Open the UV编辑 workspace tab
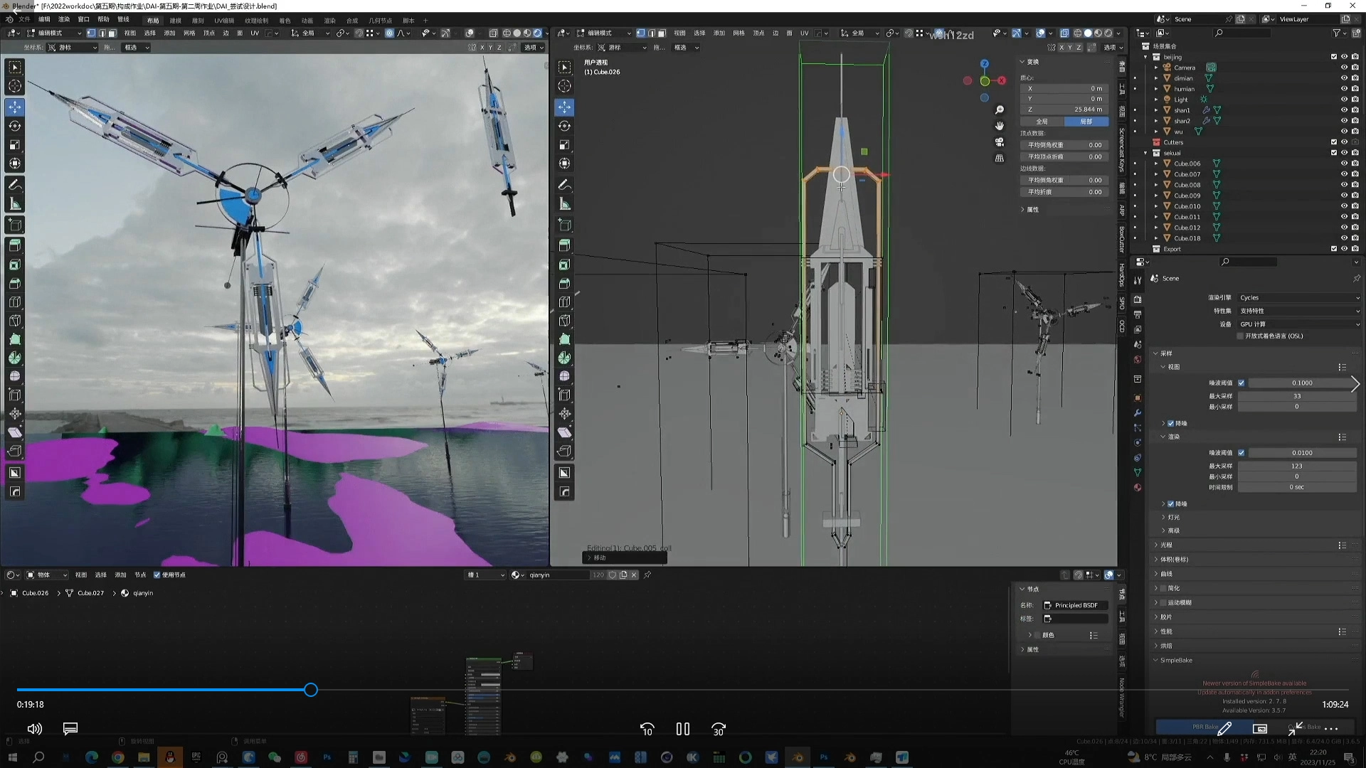1366x768 pixels. pyautogui.click(x=224, y=21)
